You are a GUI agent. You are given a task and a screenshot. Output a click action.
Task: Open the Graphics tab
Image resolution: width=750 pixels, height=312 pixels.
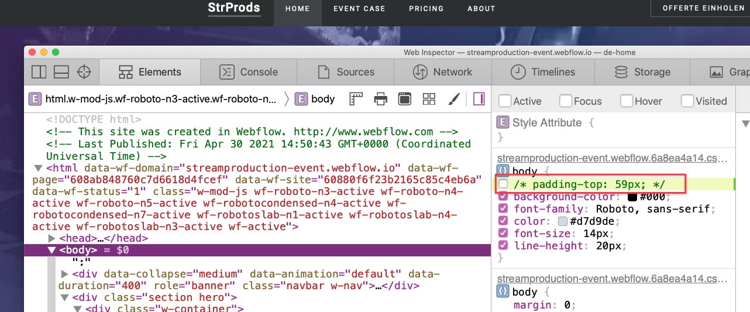(720, 72)
